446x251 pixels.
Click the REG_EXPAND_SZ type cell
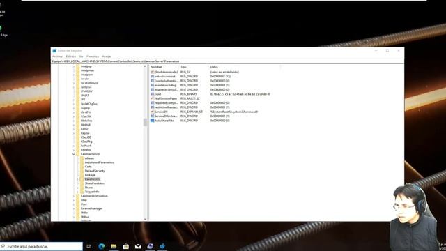pyautogui.click(x=192, y=112)
